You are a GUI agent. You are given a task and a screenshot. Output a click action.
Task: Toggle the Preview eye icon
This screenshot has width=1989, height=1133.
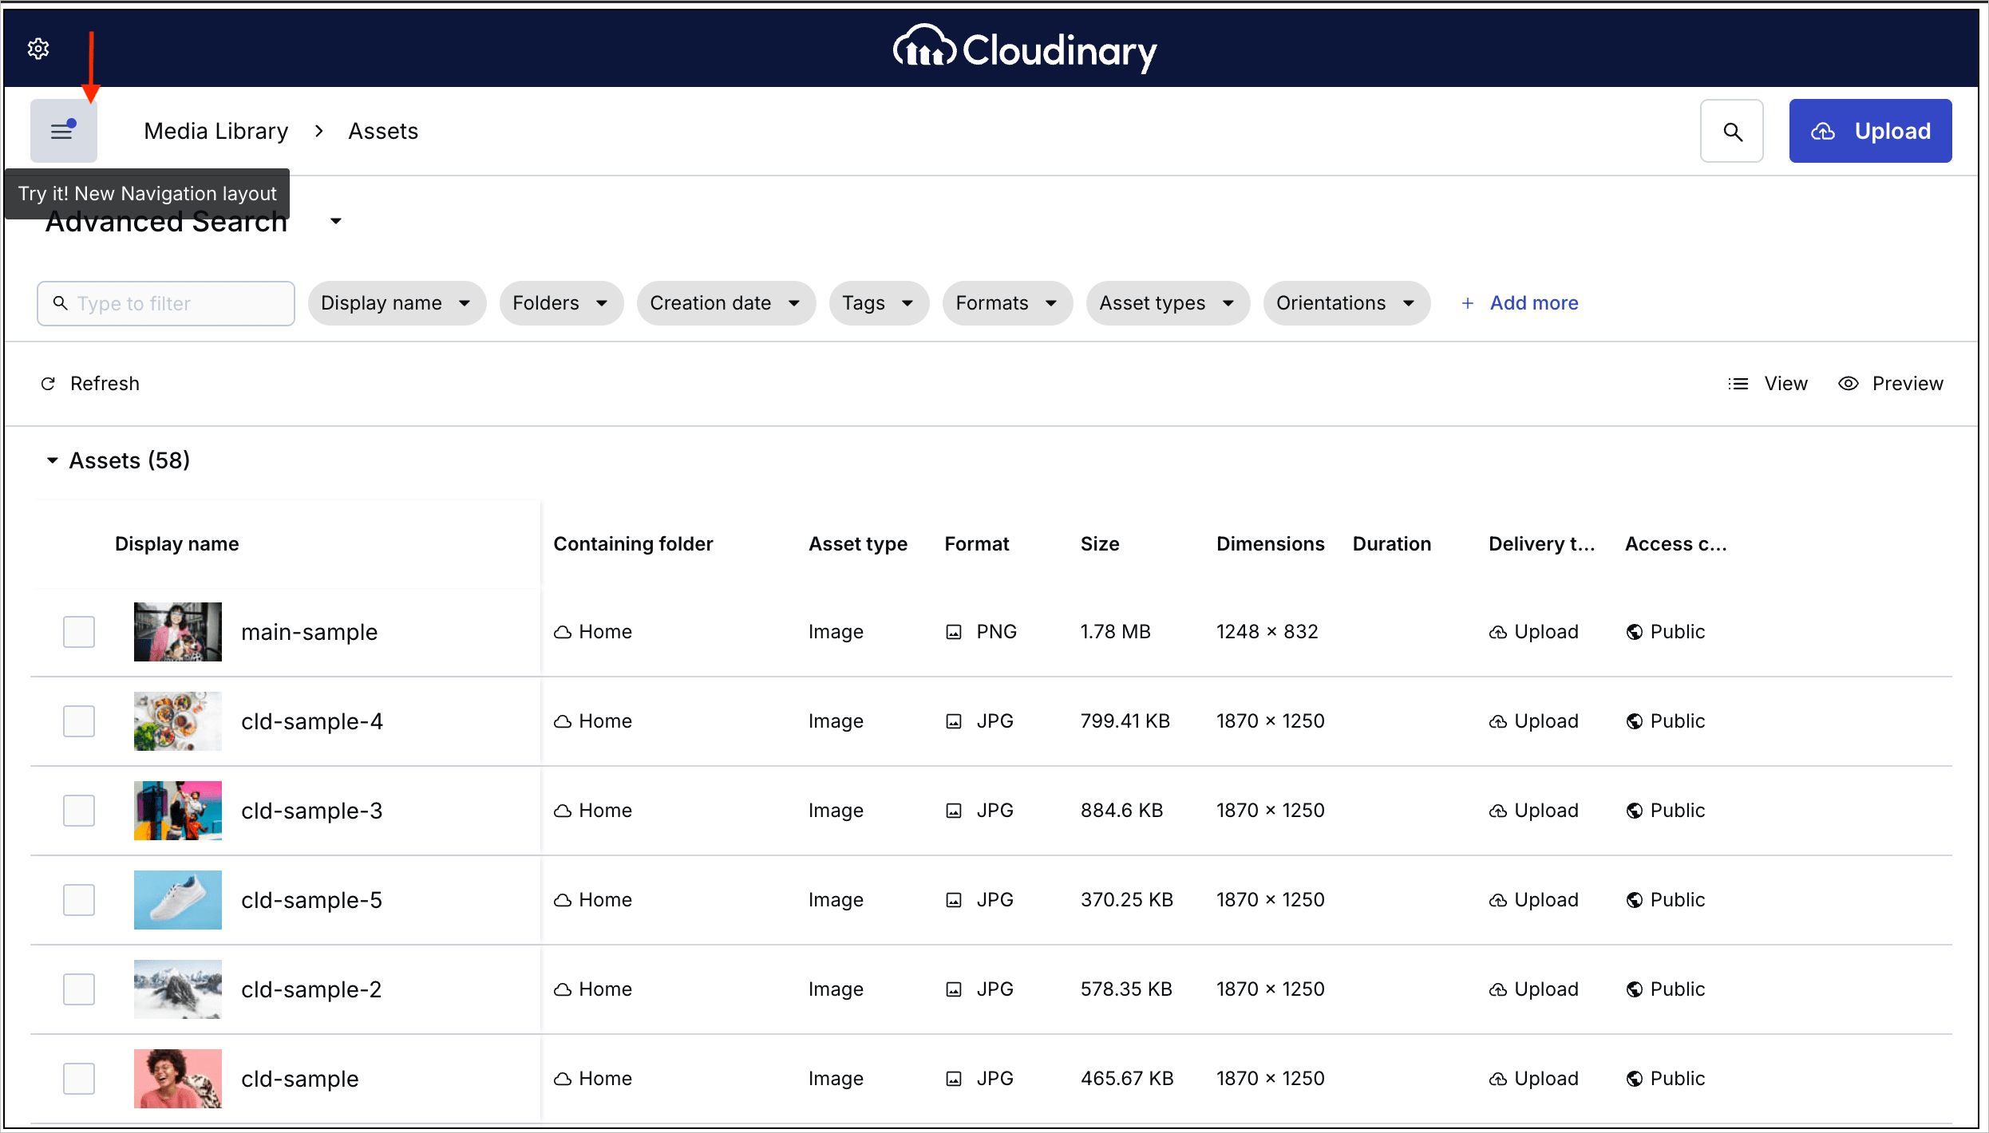coord(1848,384)
